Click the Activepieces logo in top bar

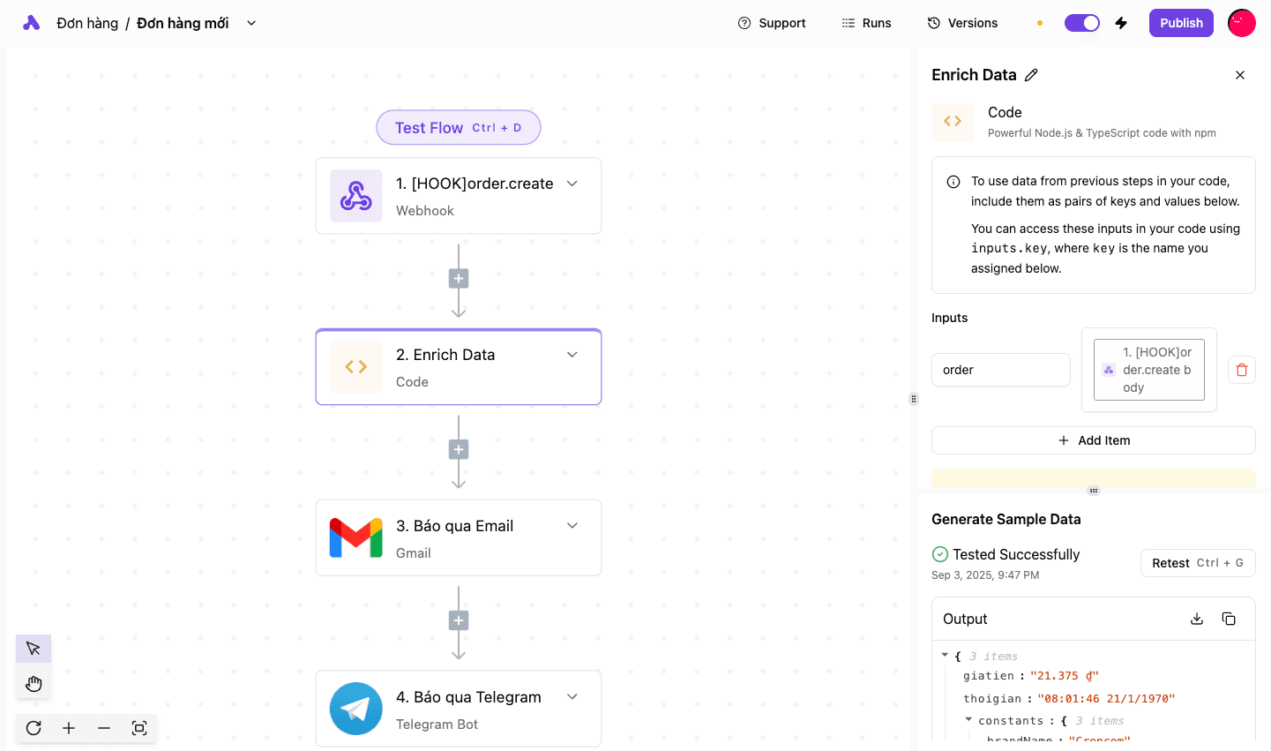32,22
